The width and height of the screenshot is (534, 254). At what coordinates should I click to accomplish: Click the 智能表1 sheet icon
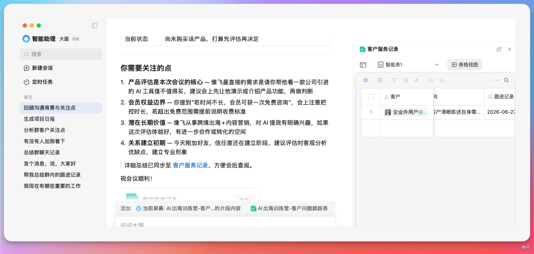pos(381,65)
